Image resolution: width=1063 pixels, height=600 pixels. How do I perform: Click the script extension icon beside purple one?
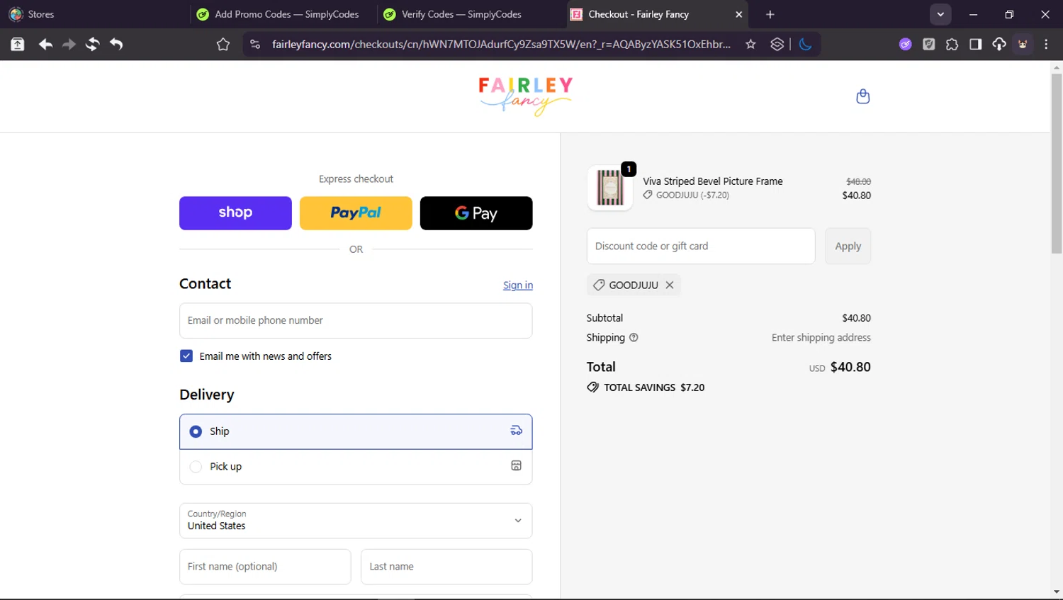click(x=928, y=45)
